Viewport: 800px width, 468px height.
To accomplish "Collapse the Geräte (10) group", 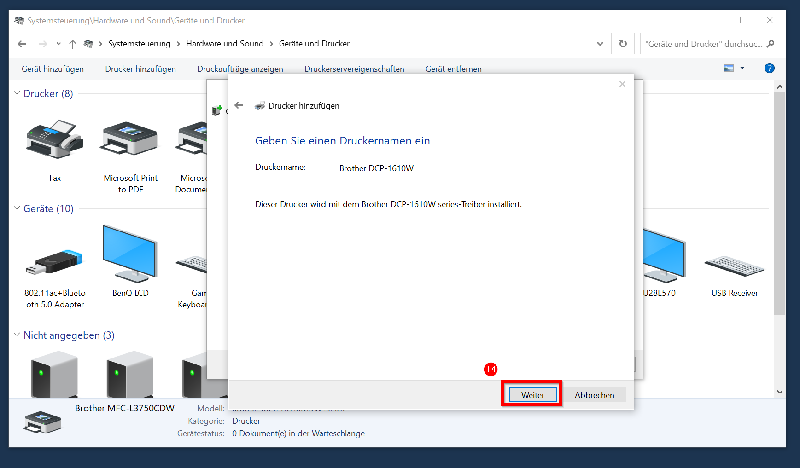I will click(17, 208).
